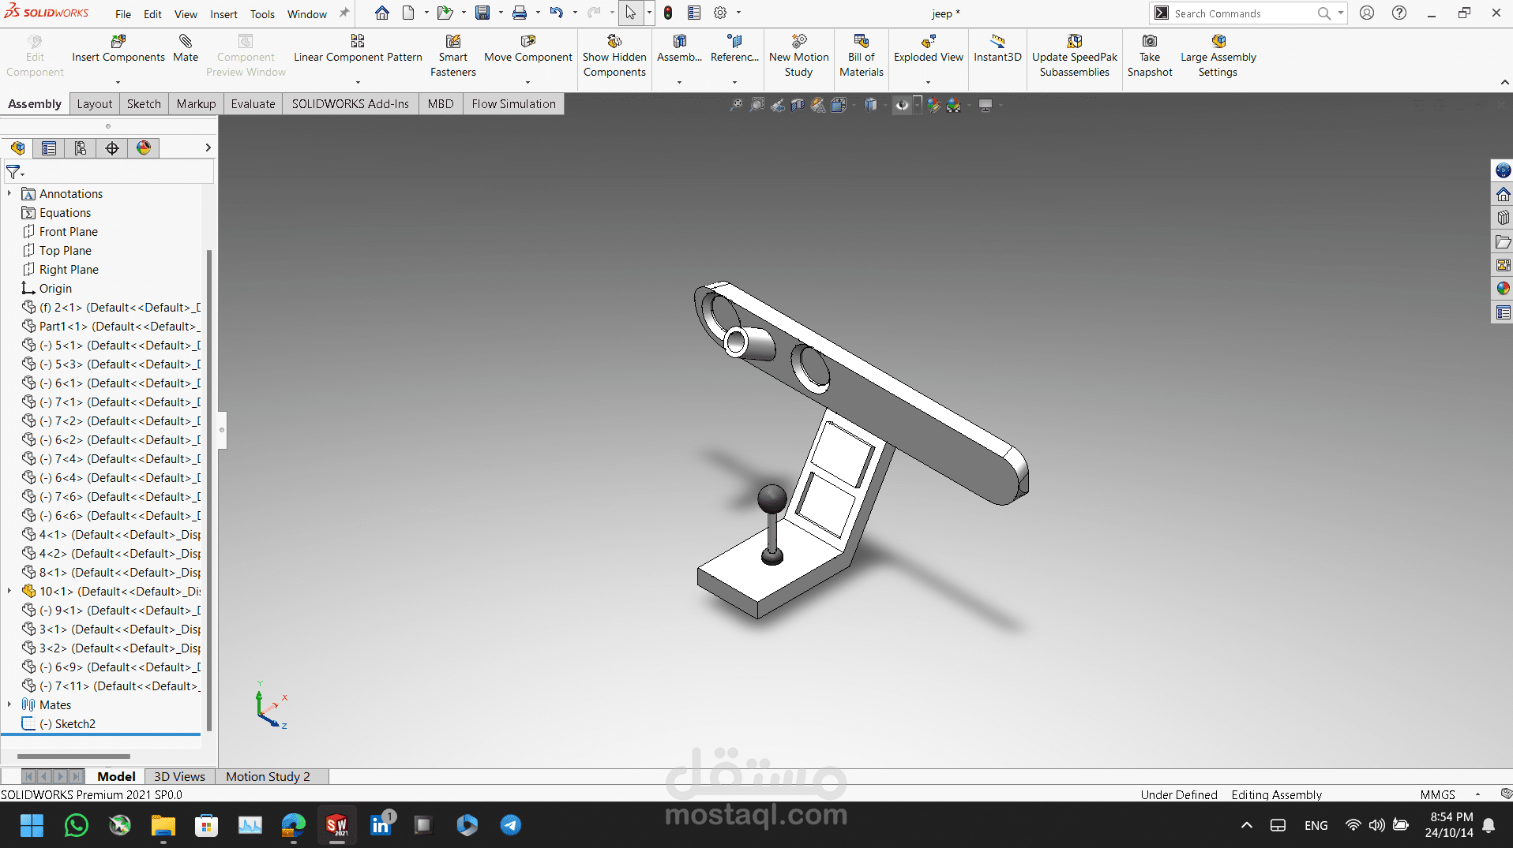Image resolution: width=1513 pixels, height=848 pixels.
Task: Save the document with the floppy disk icon
Action: 482,13
